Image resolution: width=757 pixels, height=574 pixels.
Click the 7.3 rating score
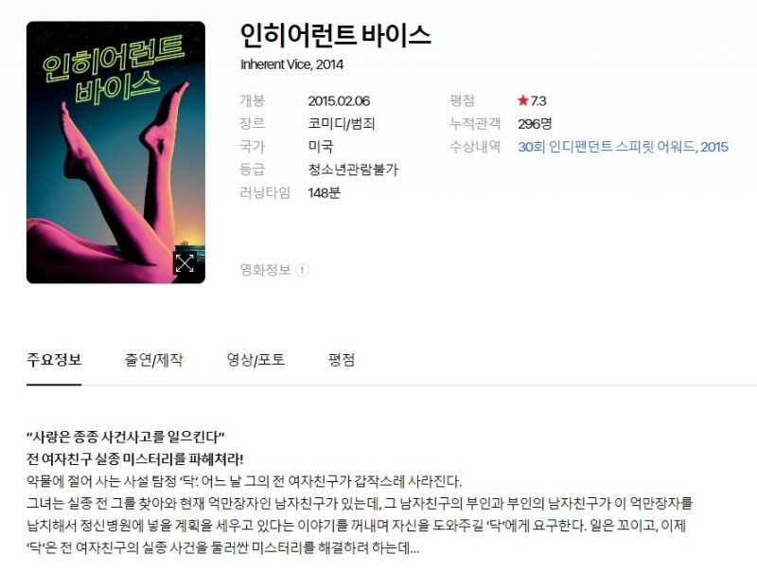pos(538,101)
